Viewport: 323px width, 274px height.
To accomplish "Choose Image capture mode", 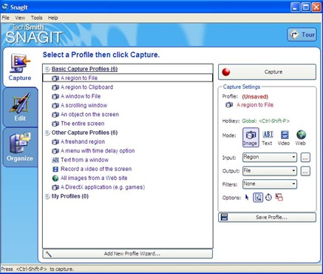I will pos(251,138).
